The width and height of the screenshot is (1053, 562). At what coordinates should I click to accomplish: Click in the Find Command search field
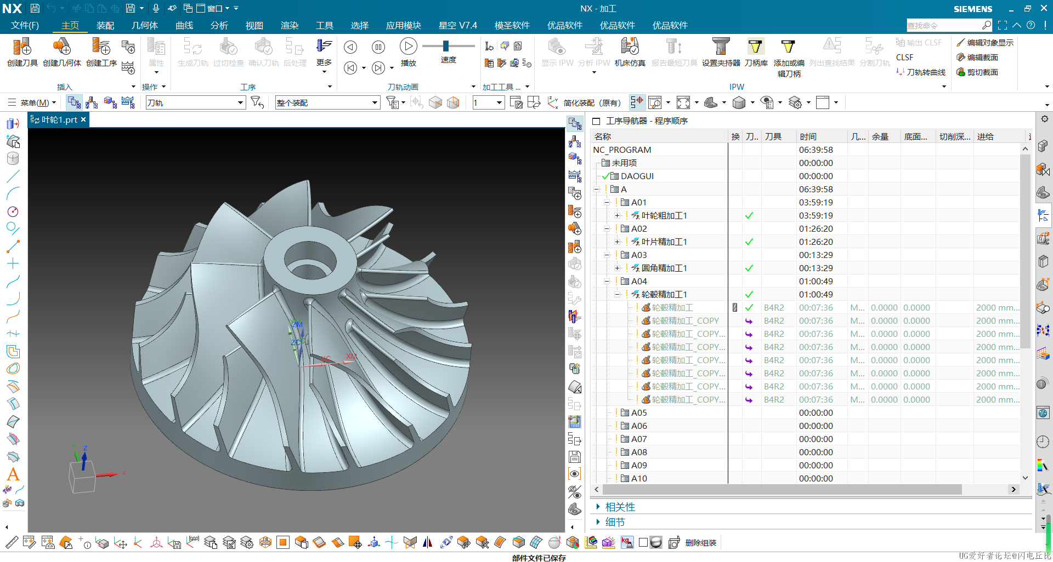click(943, 25)
